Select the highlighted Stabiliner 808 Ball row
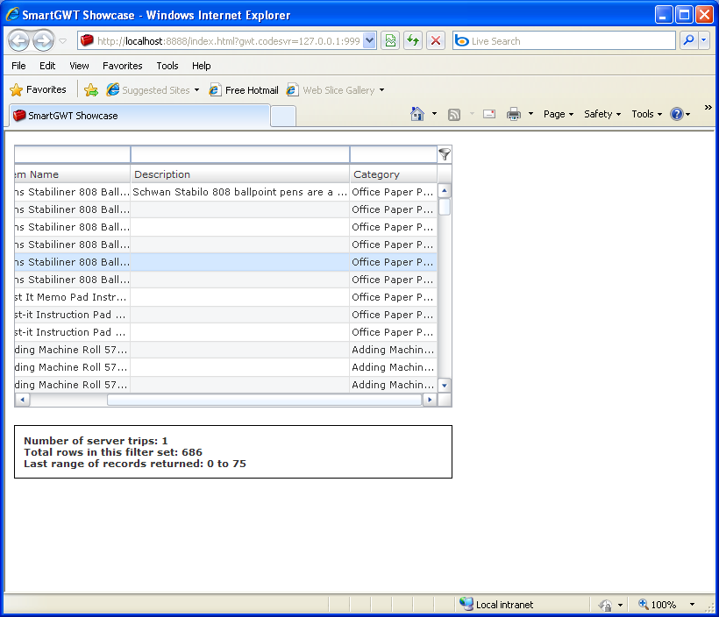Viewport: 719px width, 617px height. click(225, 262)
